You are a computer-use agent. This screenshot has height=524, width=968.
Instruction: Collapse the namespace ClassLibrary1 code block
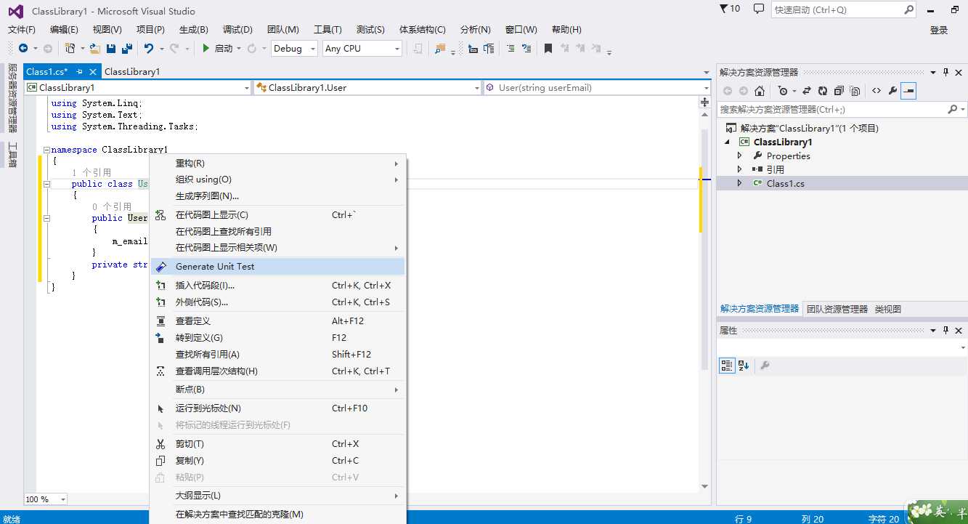(x=46, y=150)
